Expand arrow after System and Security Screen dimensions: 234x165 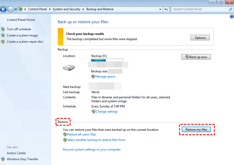(83, 9)
